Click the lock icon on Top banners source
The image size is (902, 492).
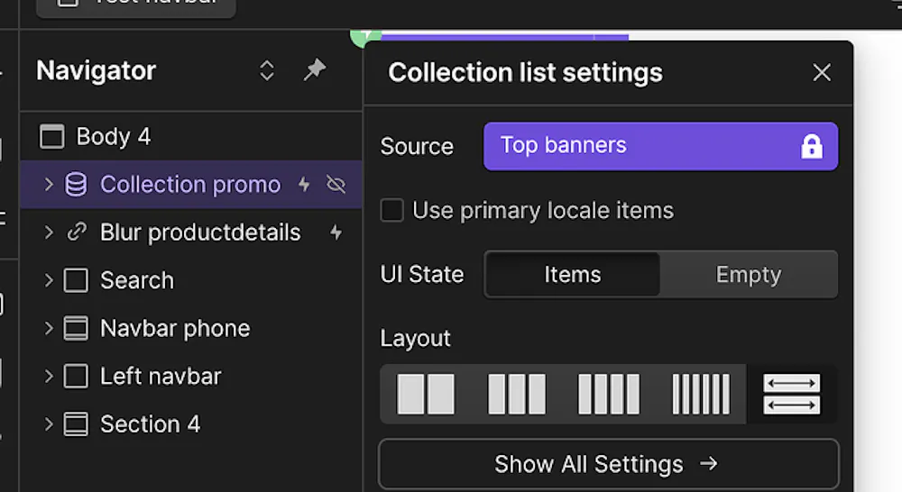click(x=812, y=147)
